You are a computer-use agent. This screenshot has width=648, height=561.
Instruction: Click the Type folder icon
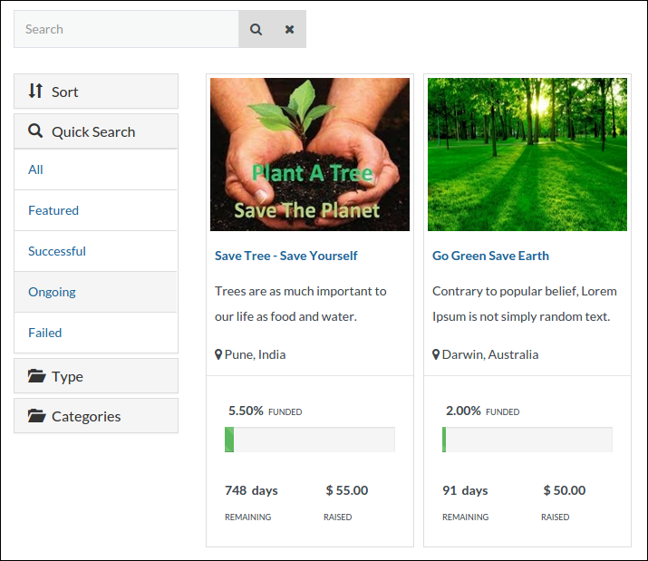point(36,376)
